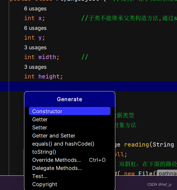Click the empty comment after int width
Screen dimensions: 177x190
[85, 57]
